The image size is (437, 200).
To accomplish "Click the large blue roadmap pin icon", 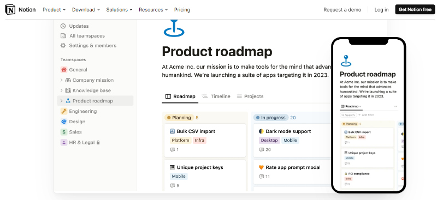I will [x=174, y=28].
